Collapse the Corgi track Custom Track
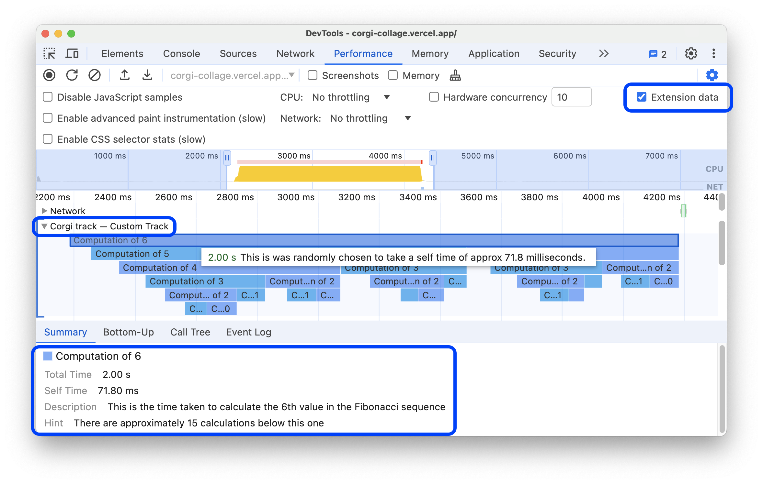 (44, 226)
